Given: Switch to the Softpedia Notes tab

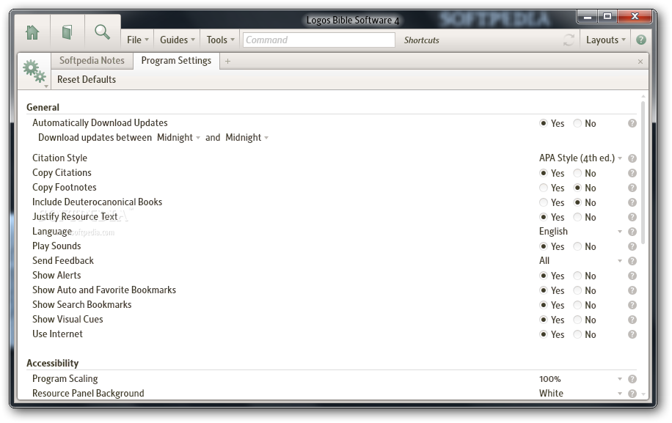Looking at the screenshot, I should (x=92, y=61).
